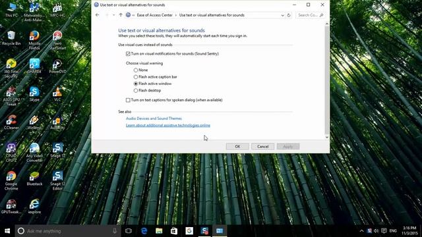Open the Windows Store taskbar icon

tap(174, 231)
